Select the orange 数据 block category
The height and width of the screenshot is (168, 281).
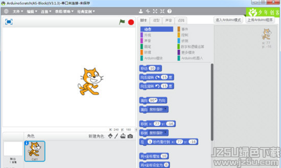tap(148, 52)
